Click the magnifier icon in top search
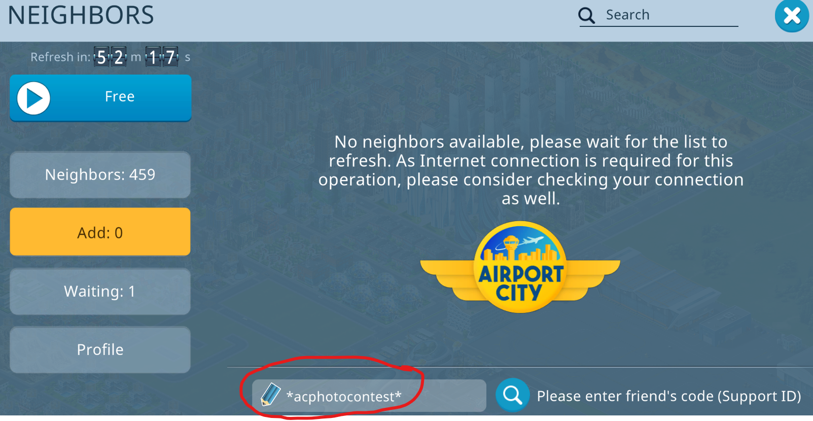The height and width of the screenshot is (421, 813). (586, 16)
